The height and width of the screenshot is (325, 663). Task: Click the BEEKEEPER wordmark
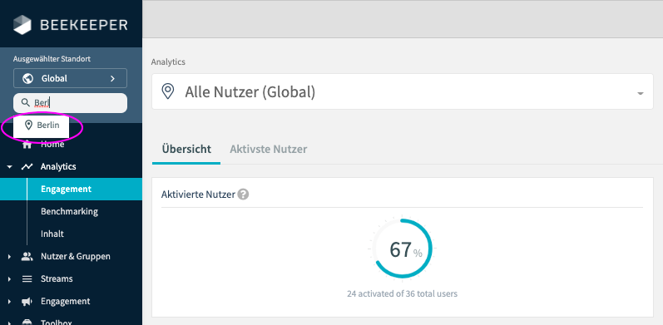click(84, 25)
